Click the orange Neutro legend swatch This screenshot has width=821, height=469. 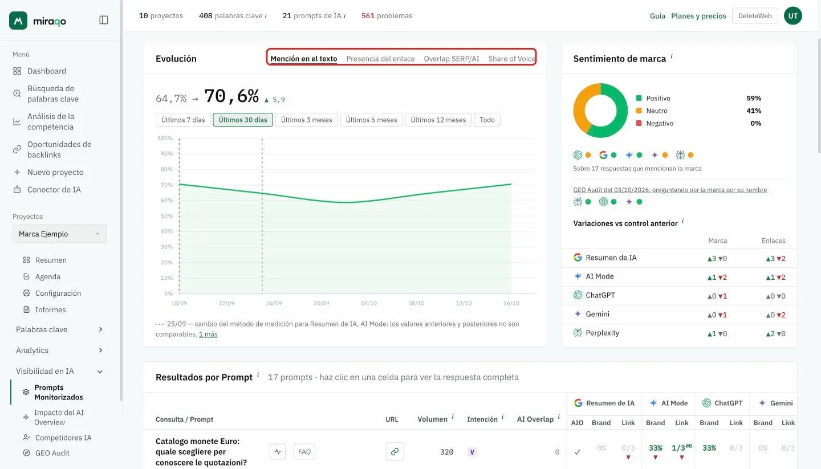(639, 111)
